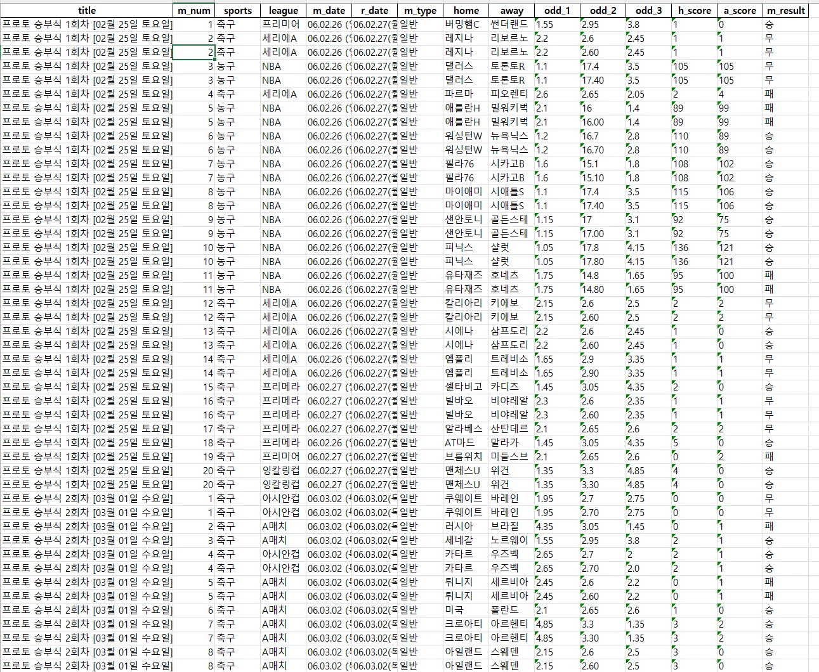Select the odd_2 cell showing 15.10
Image resolution: width=819 pixels, height=672 pixels.
pos(603,178)
